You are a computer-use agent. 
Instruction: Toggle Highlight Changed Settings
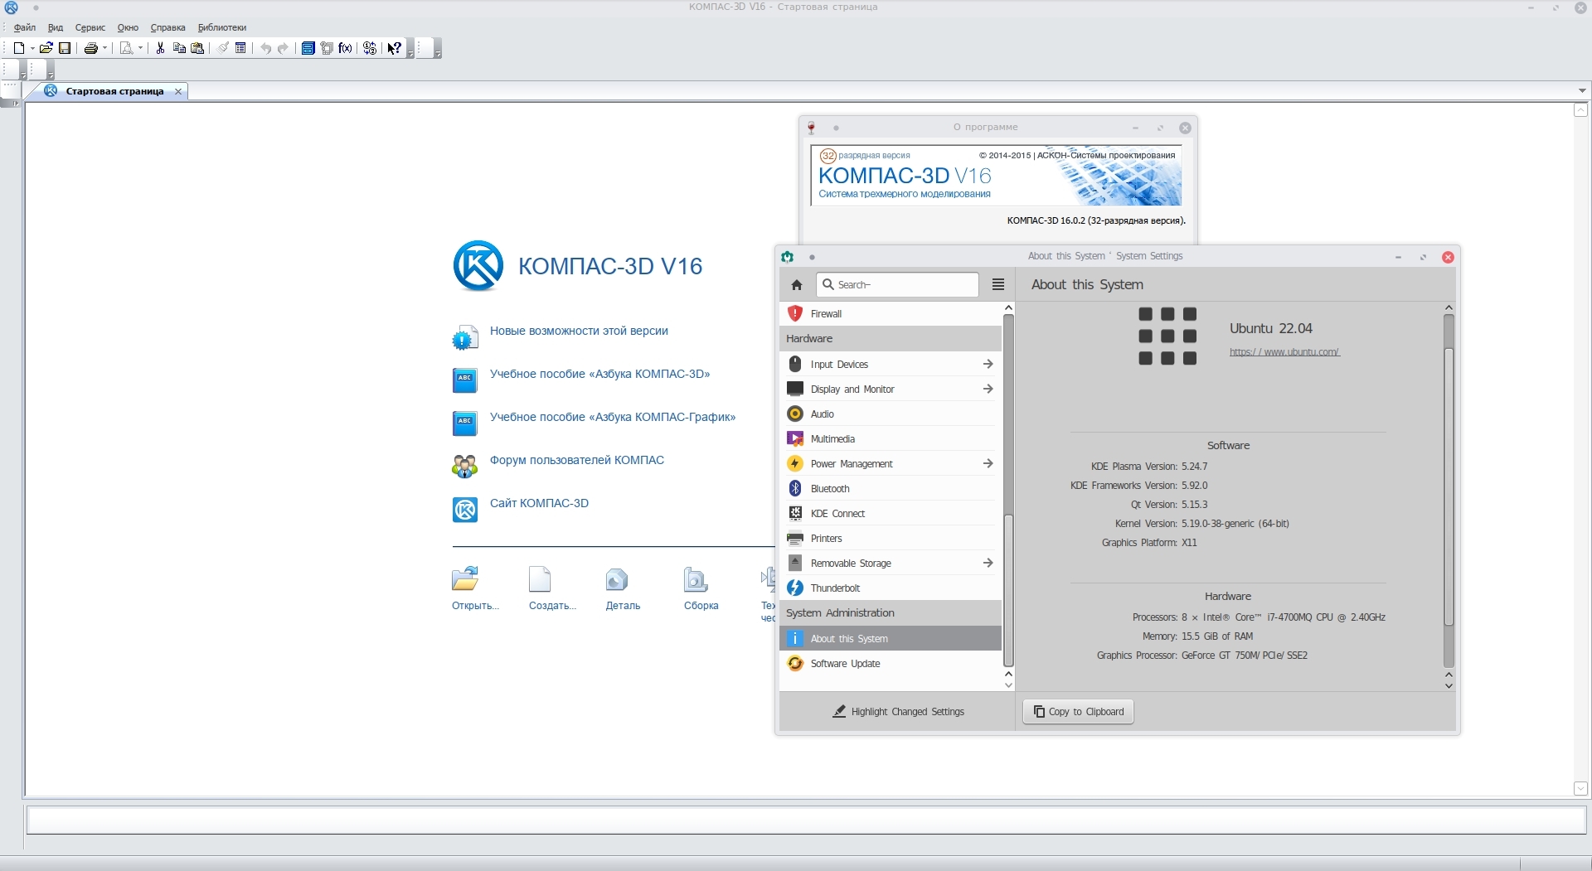898,711
